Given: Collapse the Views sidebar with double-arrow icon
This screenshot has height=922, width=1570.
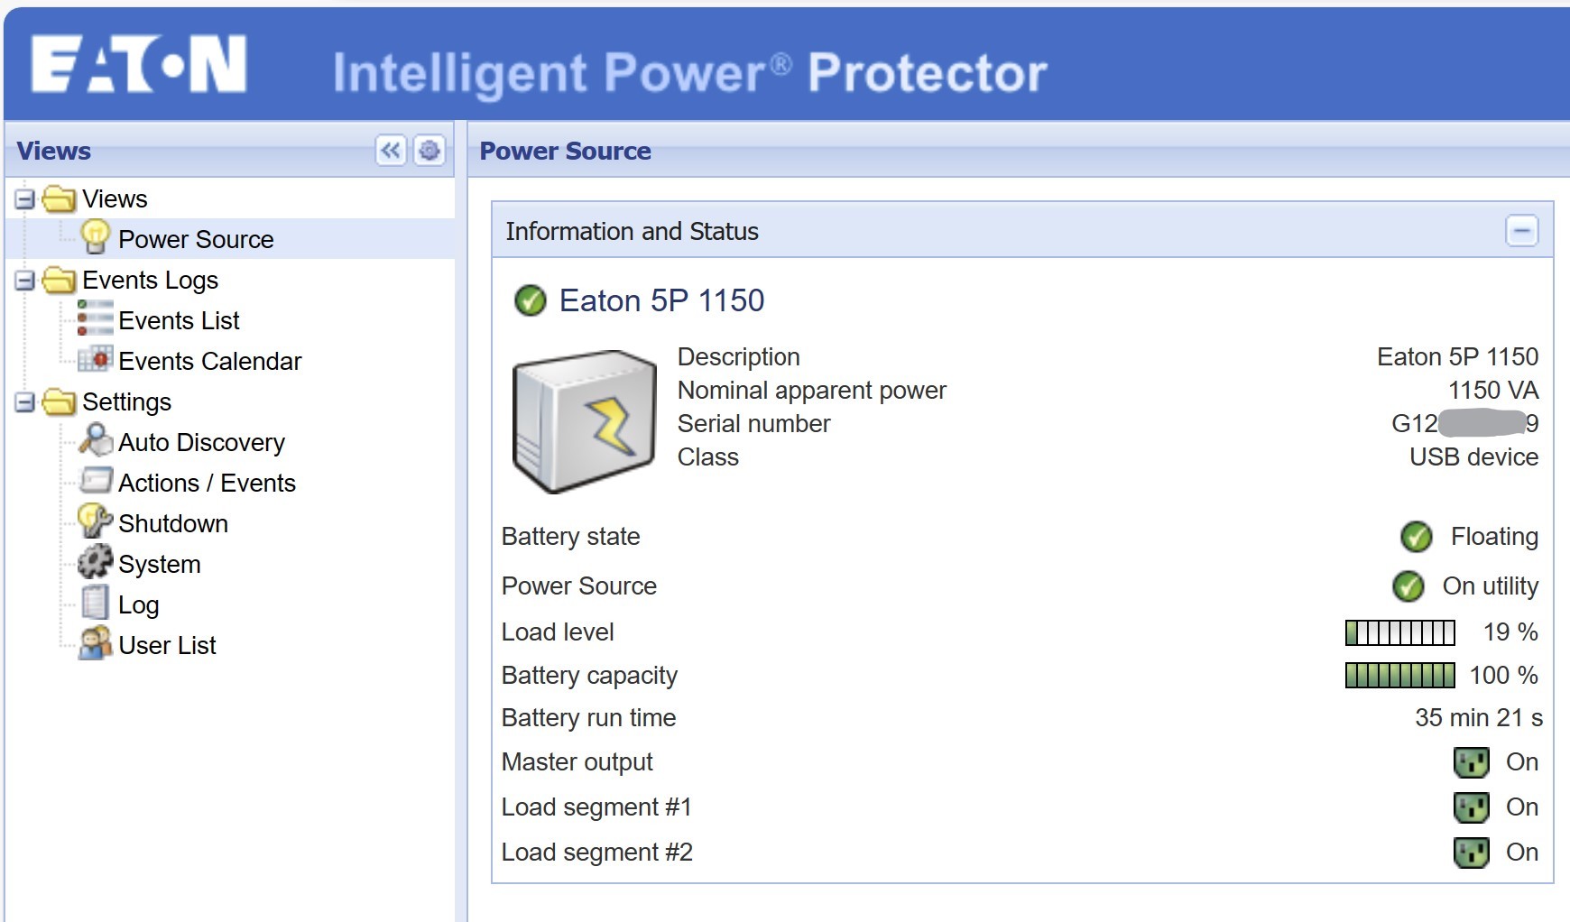Looking at the screenshot, I should click(x=391, y=150).
